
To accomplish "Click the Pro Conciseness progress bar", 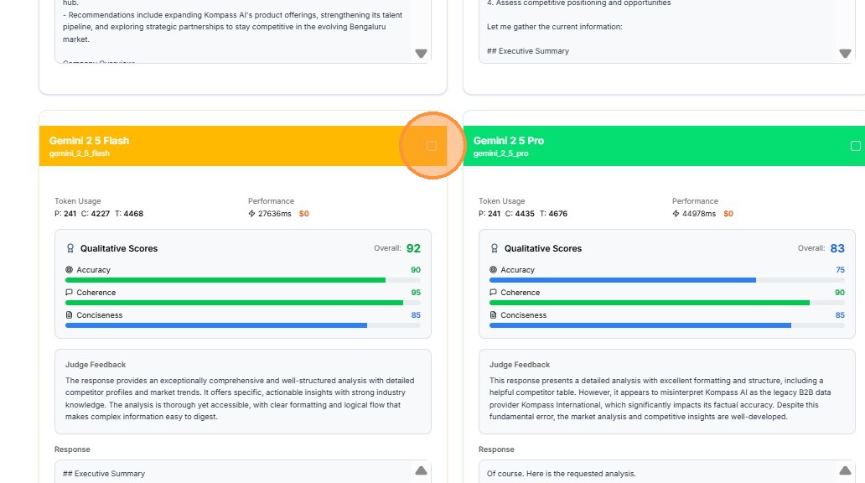I will (666, 325).
